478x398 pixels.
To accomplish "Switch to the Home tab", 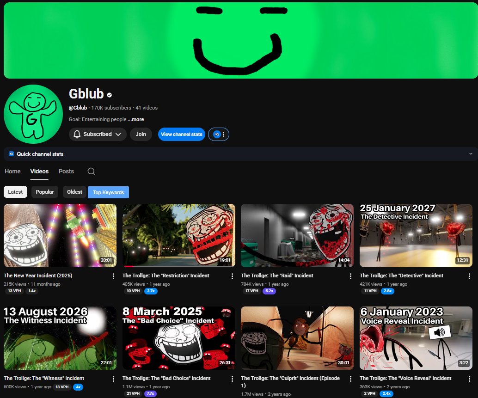I will [12, 171].
